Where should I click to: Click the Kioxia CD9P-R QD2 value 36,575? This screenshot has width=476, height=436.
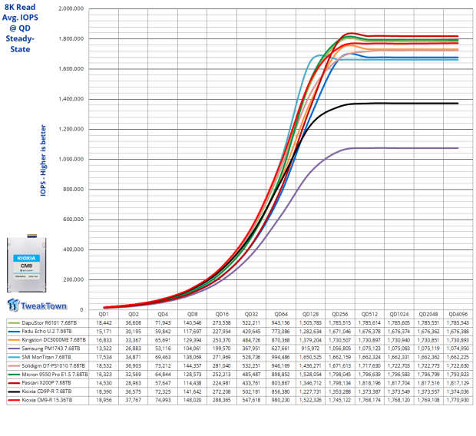coord(134,391)
